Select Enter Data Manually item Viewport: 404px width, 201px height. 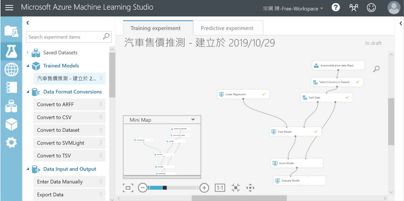[x=69, y=182]
